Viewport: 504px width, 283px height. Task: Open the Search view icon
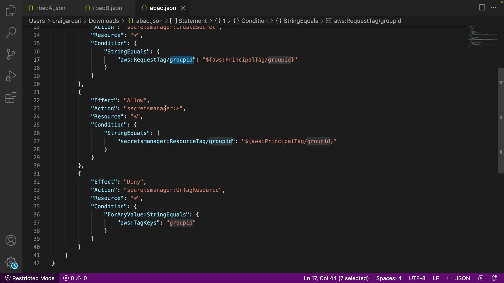(x=11, y=32)
